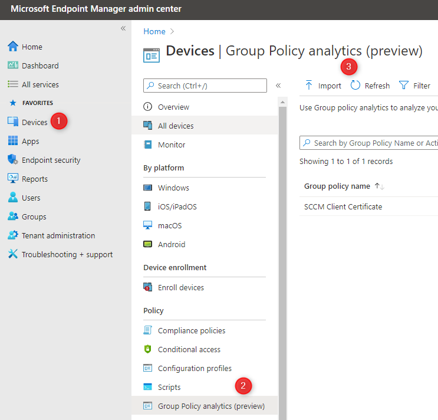This screenshot has width=438, height=420.
Task: Open Endpoint security menu entry
Action: [x=51, y=160]
